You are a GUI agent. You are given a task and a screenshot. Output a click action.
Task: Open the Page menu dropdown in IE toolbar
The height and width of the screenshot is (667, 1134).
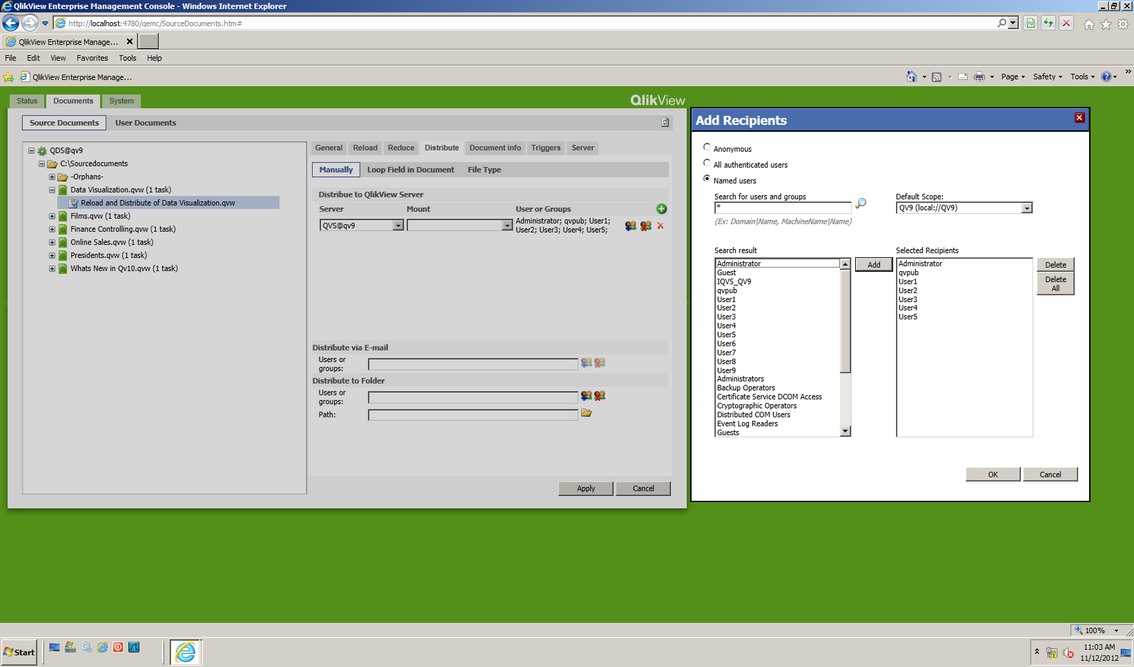pos(1013,77)
